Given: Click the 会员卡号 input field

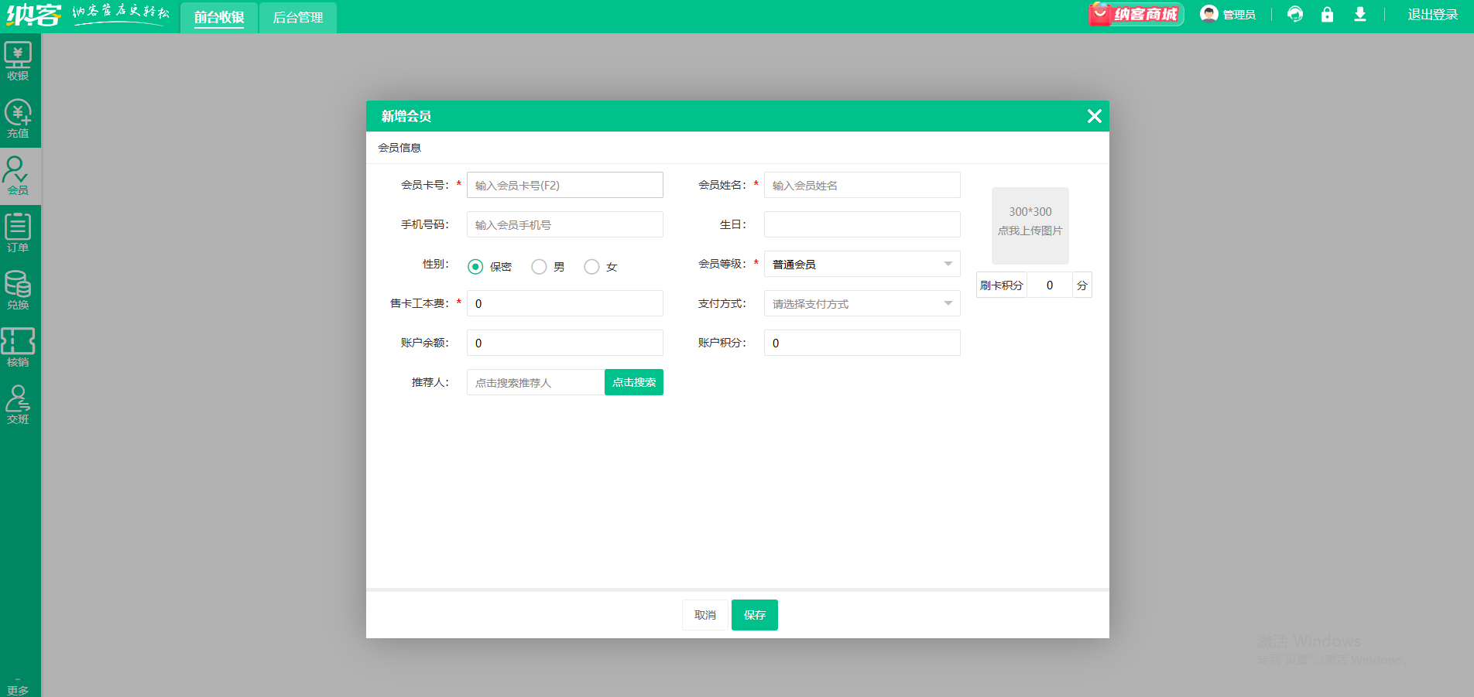Looking at the screenshot, I should pos(564,186).
